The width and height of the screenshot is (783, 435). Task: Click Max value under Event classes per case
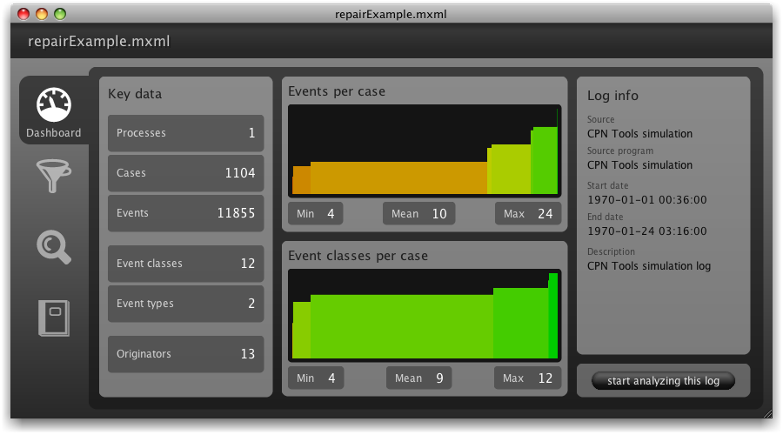click(x=528, y=378)
